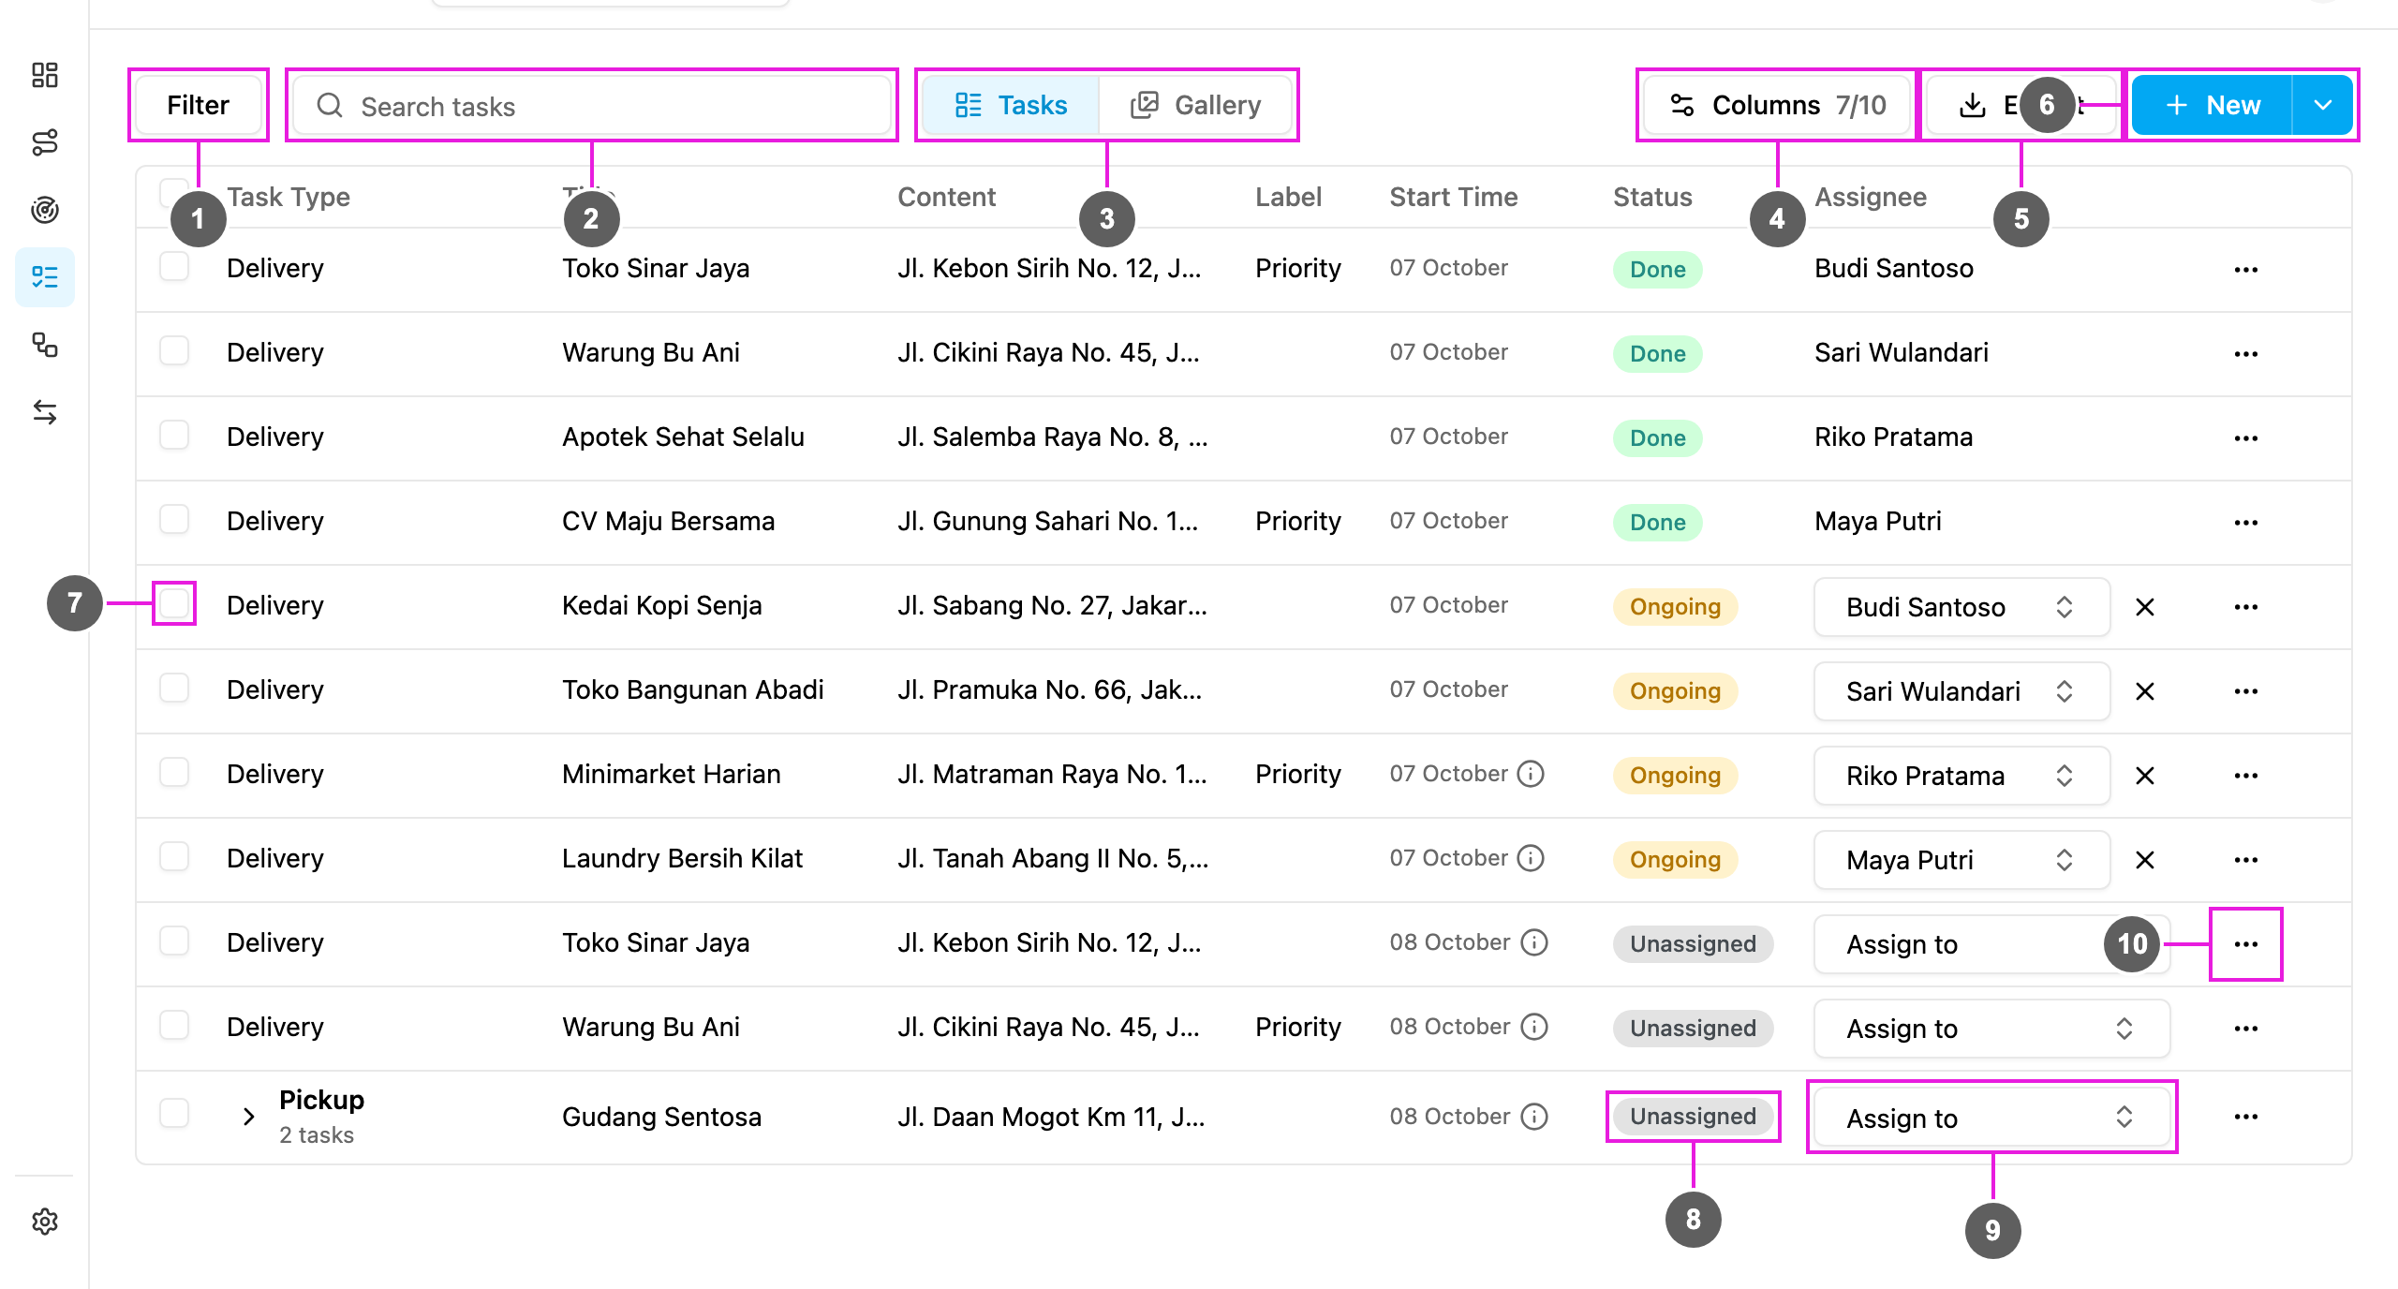The width and height of the screenshot is (2398, 1289).
Task: Click the Ongoing status for Minimarket Harian
Action: [x=1675, y=776]
